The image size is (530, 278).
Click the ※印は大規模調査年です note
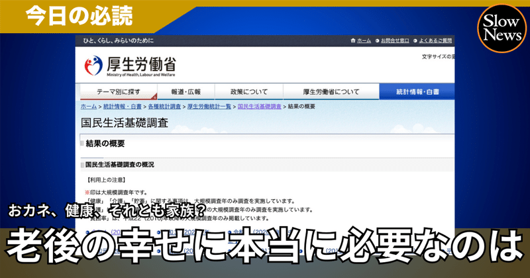(x=117, y=192)
